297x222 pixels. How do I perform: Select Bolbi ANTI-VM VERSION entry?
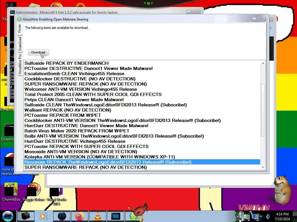(x=142, y=136)
